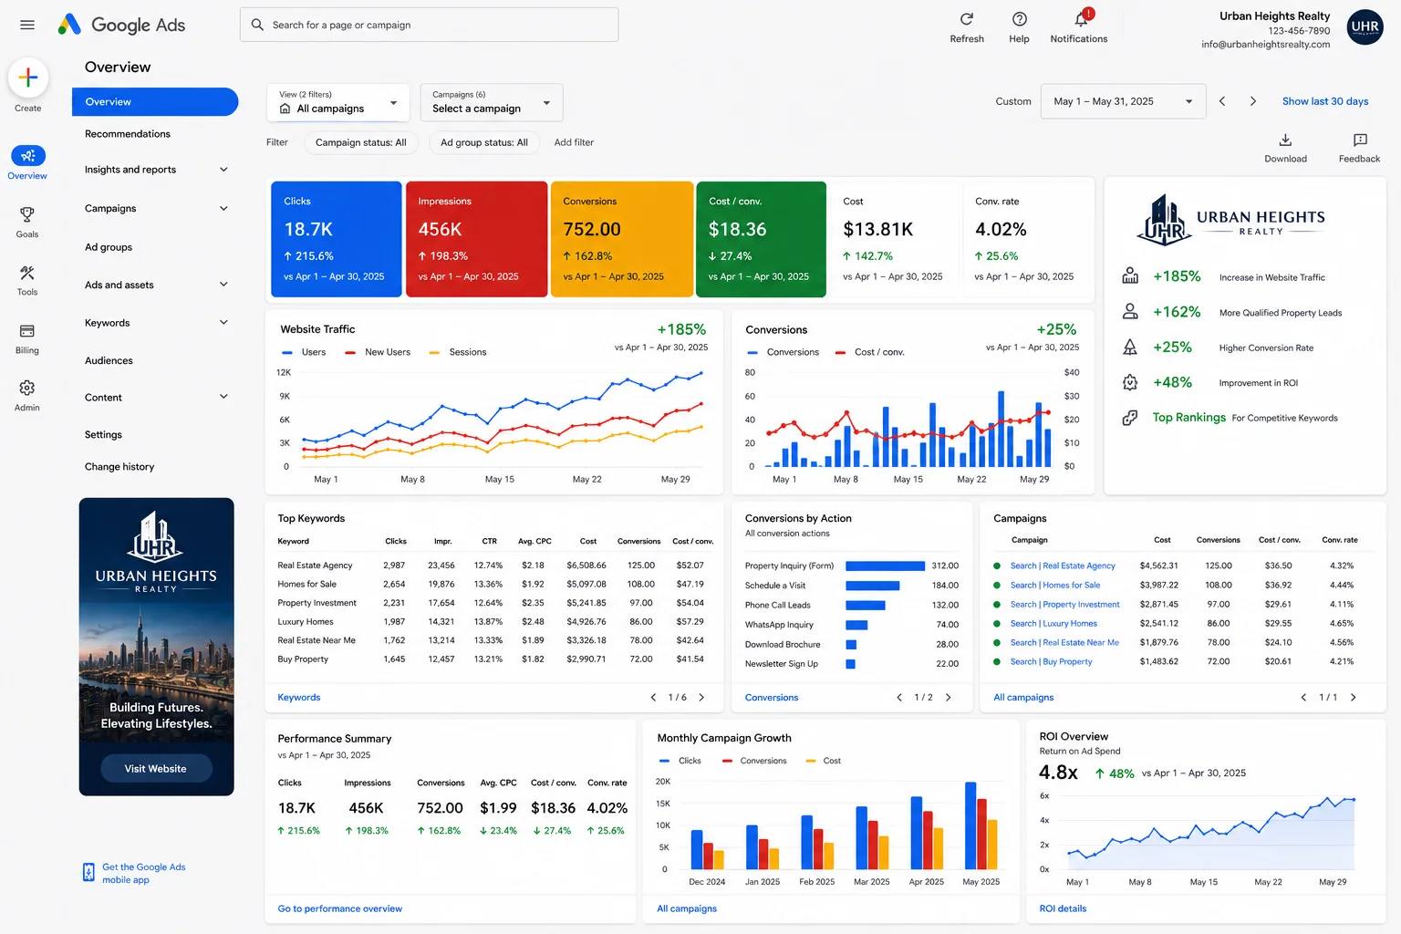Open Change history page

(119, 467)
